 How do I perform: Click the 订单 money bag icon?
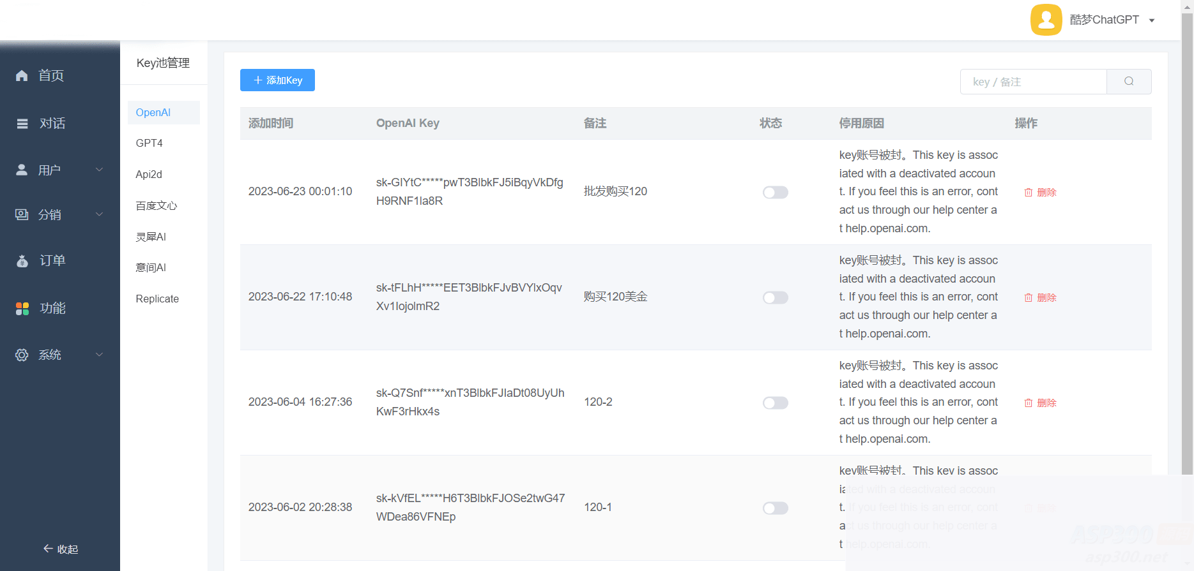22,261
